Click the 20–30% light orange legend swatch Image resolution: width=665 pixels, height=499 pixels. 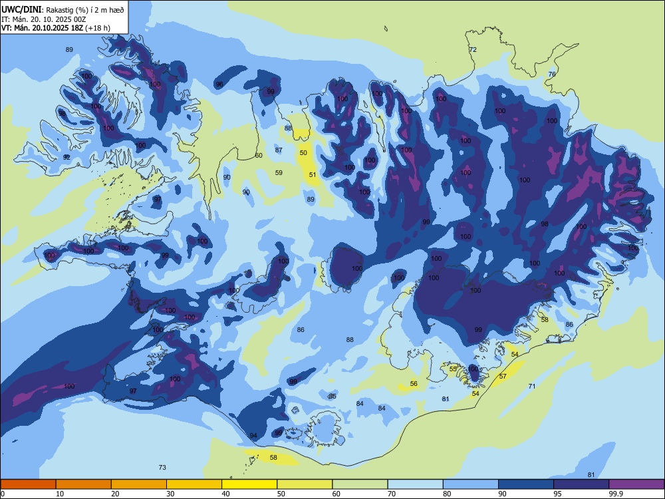(139, 484)
